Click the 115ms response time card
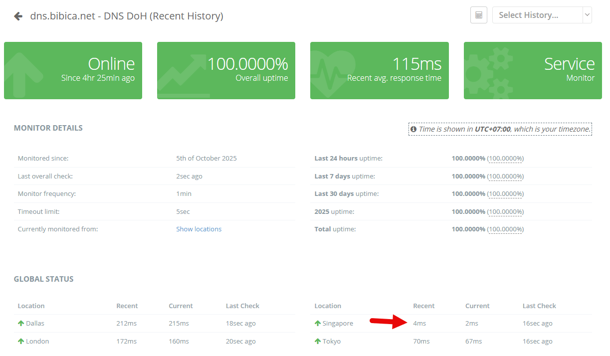Screen dimensions: 610x356 (379, 70)
